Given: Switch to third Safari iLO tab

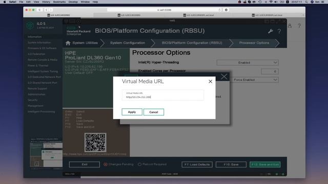Looking at the screenshot, I should [x=198, y=15].
